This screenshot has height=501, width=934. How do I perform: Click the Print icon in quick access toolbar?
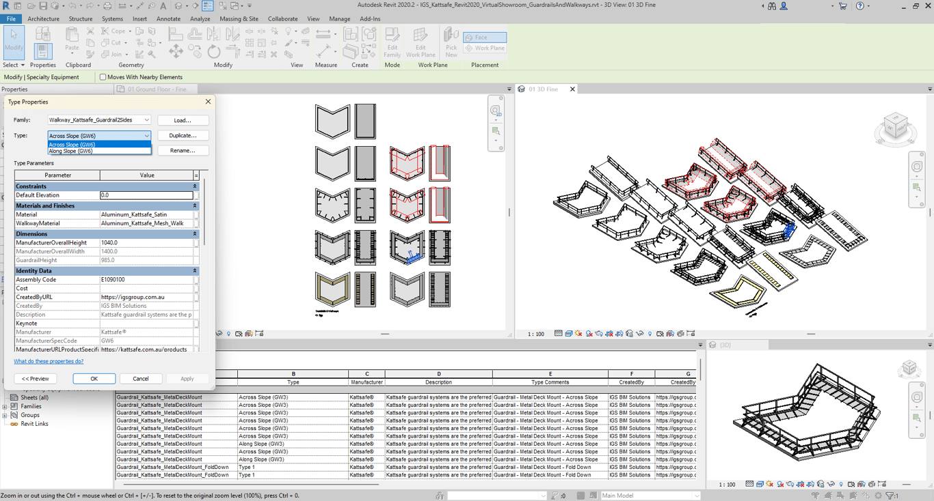(x=107, y=6)
